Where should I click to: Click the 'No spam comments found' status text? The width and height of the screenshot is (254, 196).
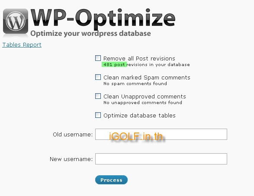coord(135,84)
